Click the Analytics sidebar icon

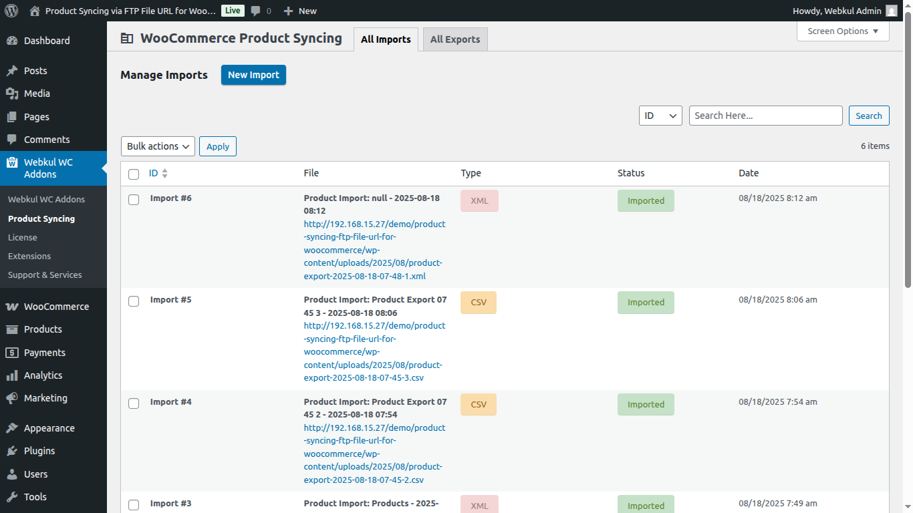pyautogui.click(x=12, y=375)
